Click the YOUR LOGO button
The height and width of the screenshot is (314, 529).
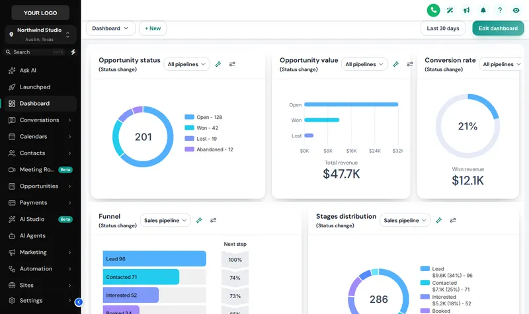pyautogui.click(x=40, y=13)
